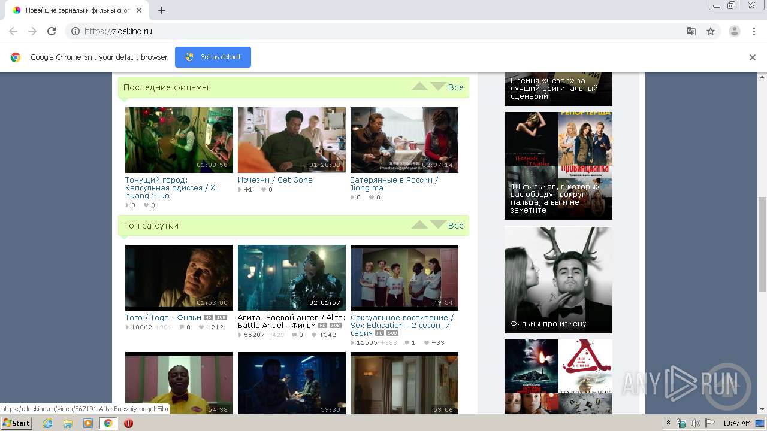
Task: Open Алита: Боевой ангел title link
Action: tap(291, 321)
